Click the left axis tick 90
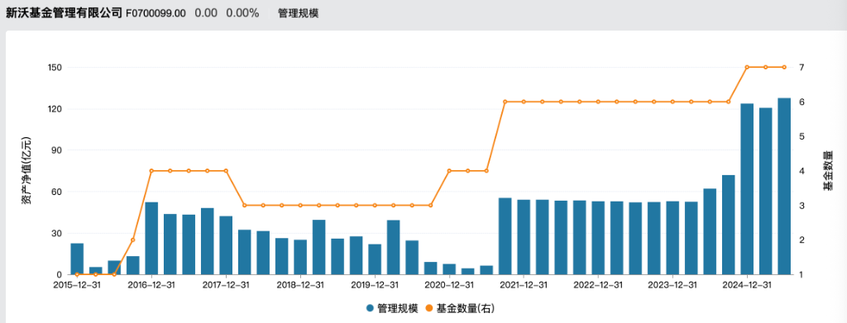This screenshot has height=323, width=847. tap(57, 150)
